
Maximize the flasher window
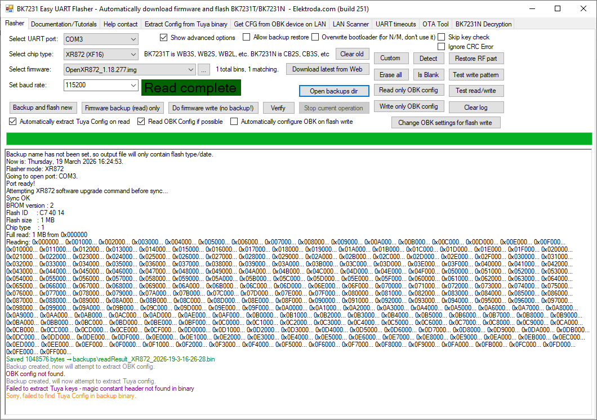tap(558, 8)
